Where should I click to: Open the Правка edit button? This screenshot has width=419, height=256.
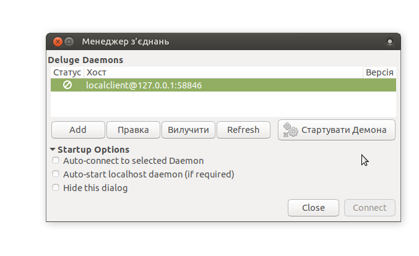[133, 130]
